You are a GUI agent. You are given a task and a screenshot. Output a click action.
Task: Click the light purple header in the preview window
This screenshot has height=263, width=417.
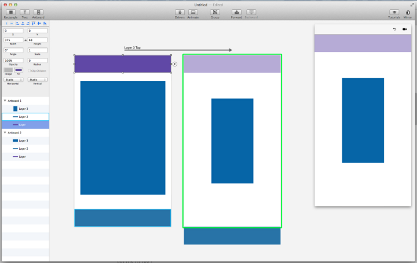pos(363,43)
